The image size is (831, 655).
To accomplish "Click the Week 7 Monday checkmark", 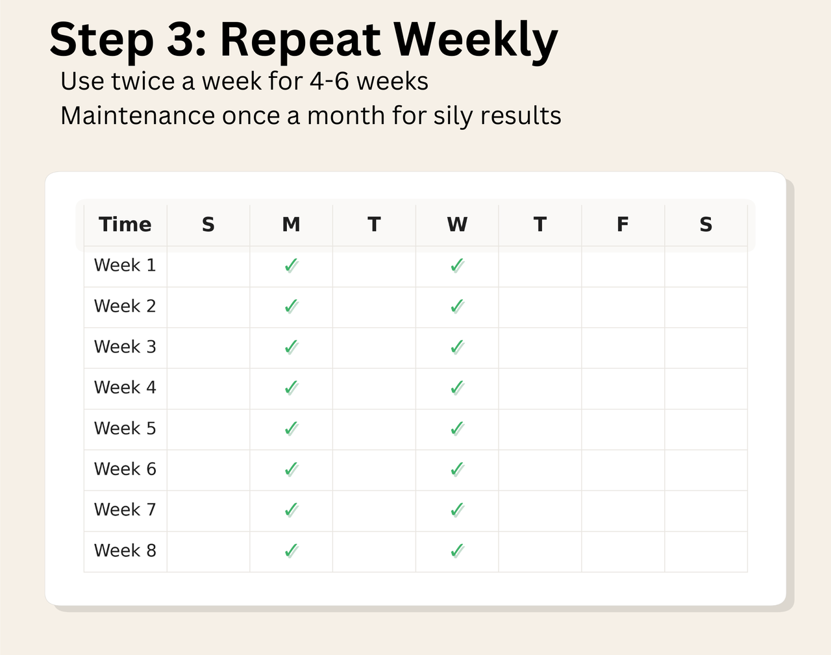I will point(291,510).
